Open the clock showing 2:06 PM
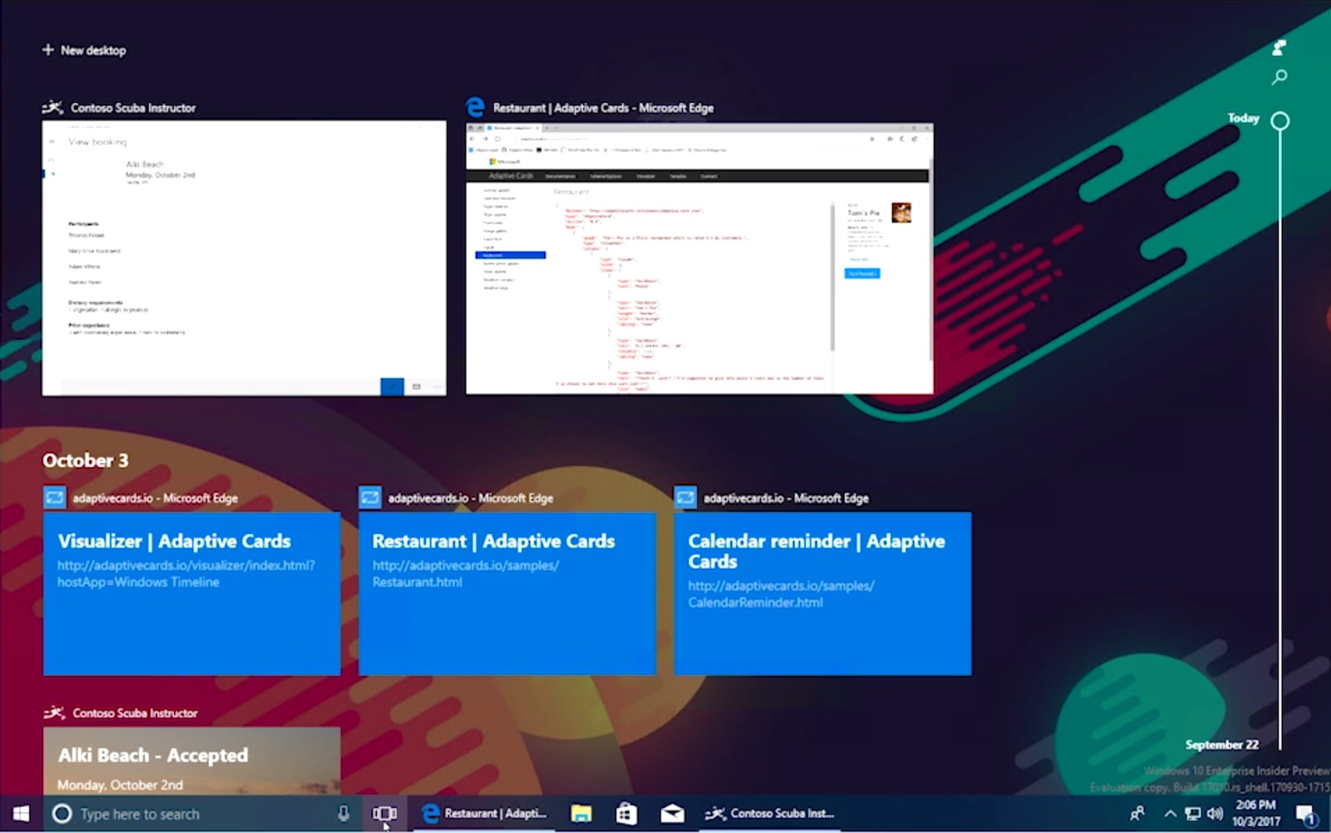 (1255, 813)
